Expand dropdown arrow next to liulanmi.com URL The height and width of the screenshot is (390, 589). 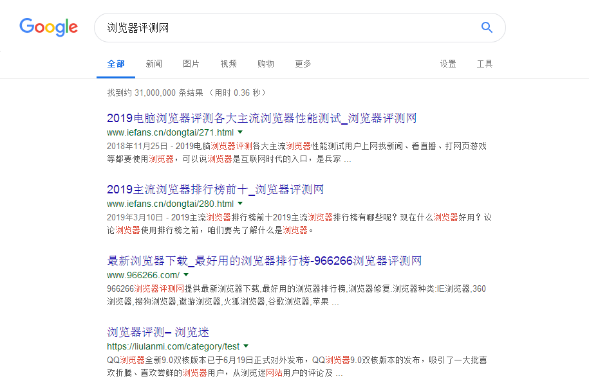(x=246, y=346)
